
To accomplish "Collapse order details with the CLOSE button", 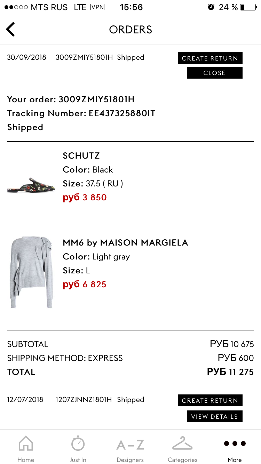I will click(215, 73).
